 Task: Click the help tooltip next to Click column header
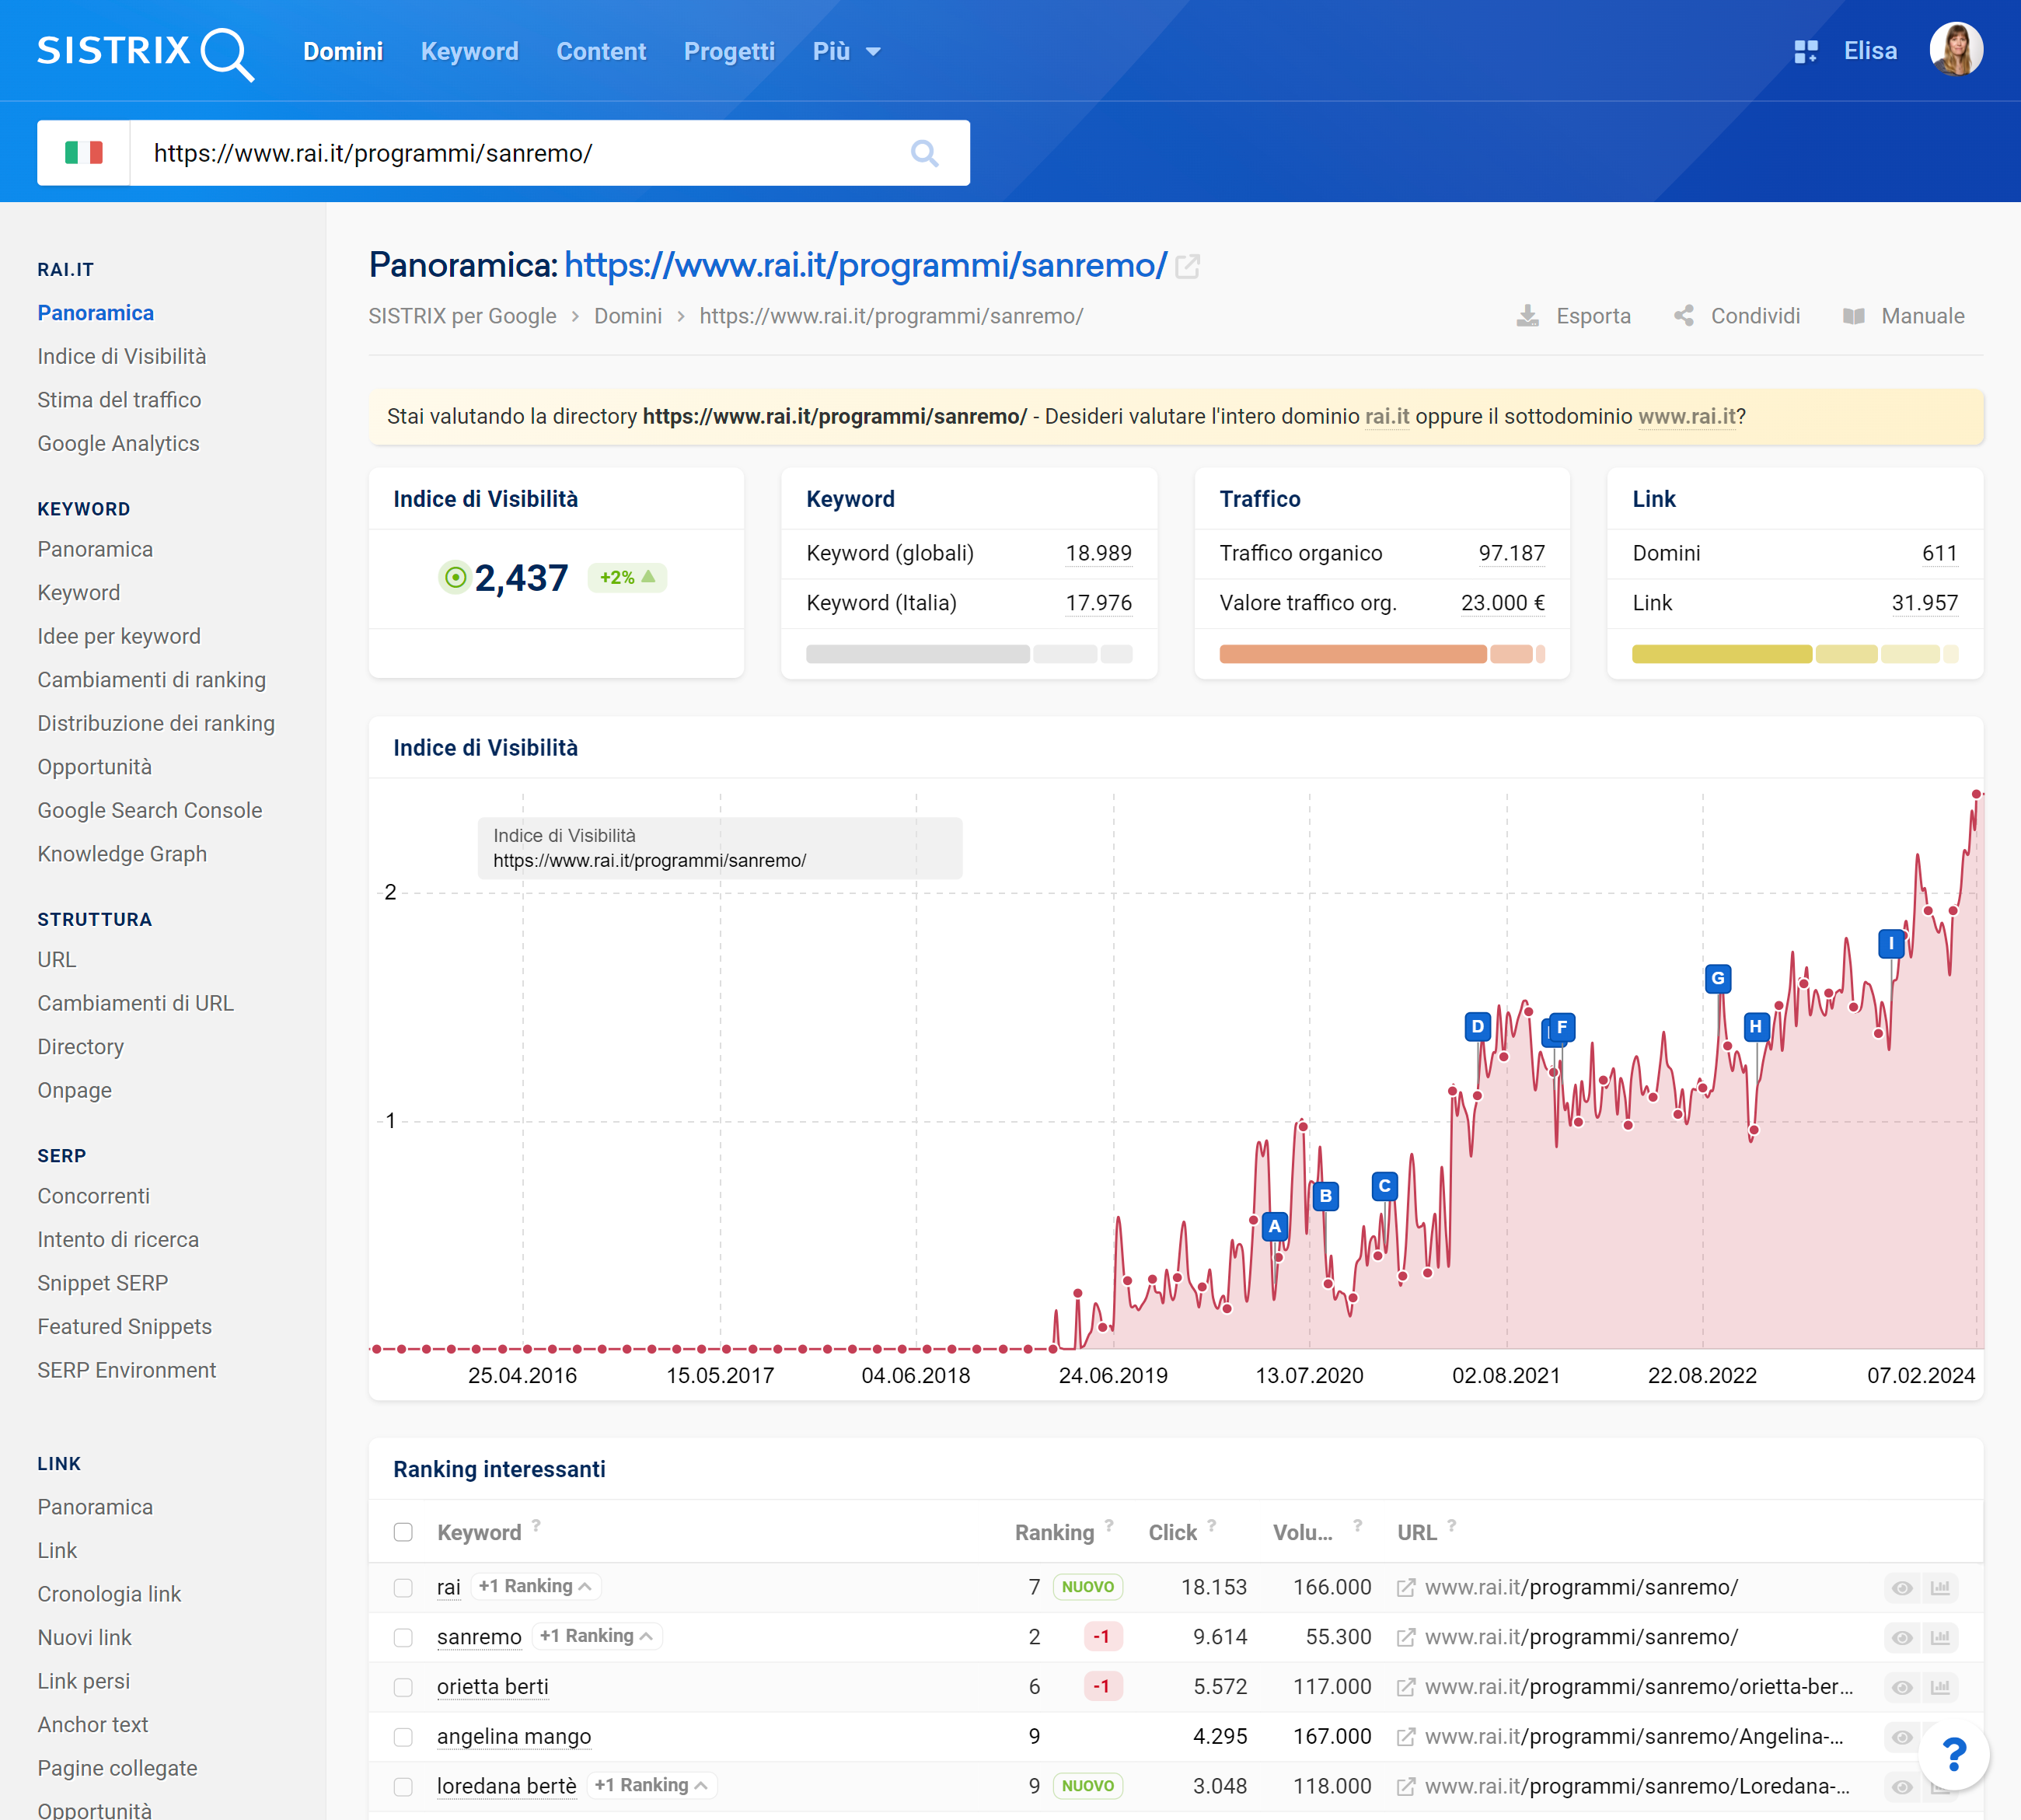tap(1211, 1525)
